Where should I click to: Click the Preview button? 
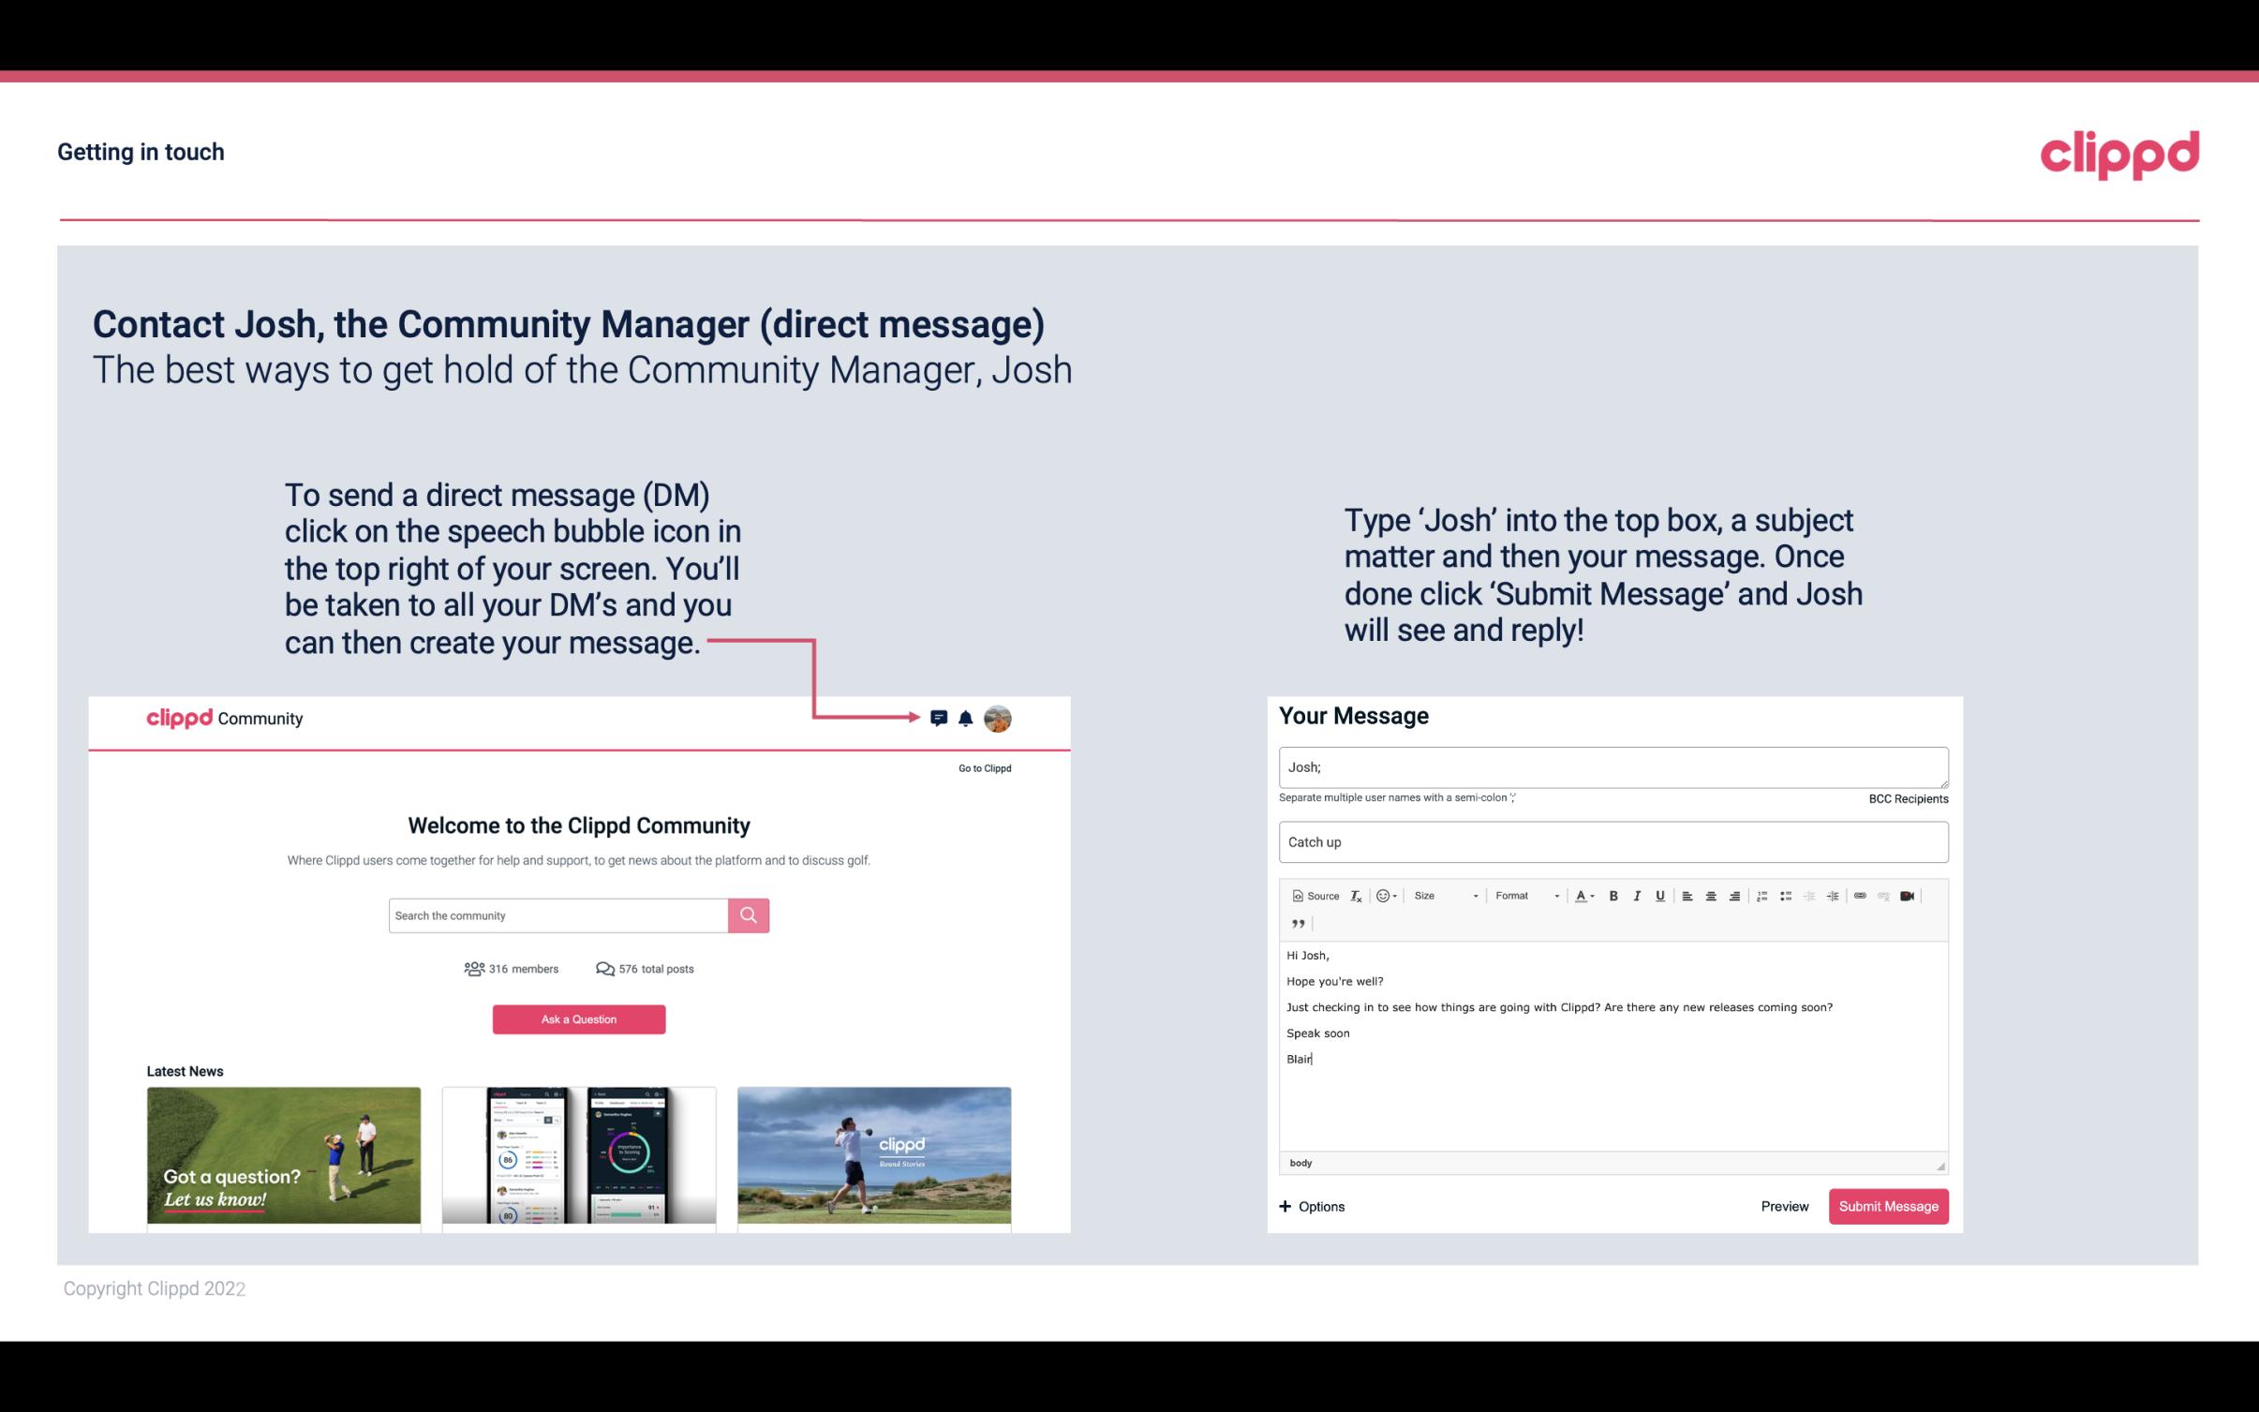pos(1784,1206)
